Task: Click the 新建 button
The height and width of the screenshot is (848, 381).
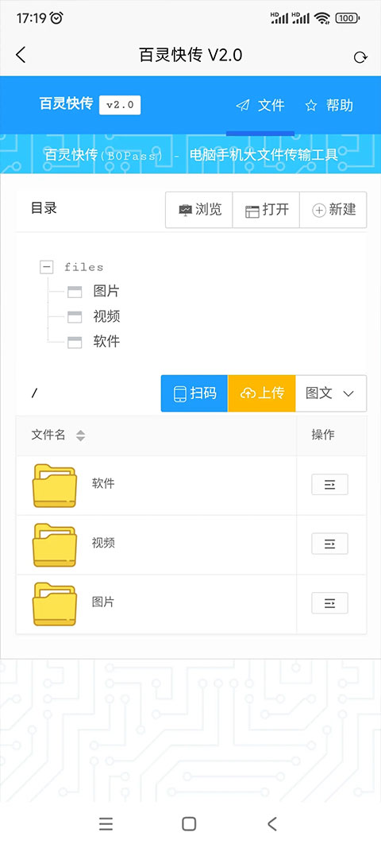Action: pos(333,210)
